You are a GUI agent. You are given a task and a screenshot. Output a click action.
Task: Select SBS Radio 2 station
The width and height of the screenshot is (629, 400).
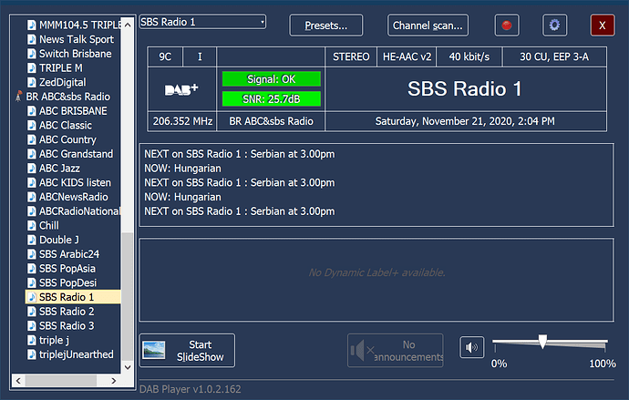pos(67,312)
